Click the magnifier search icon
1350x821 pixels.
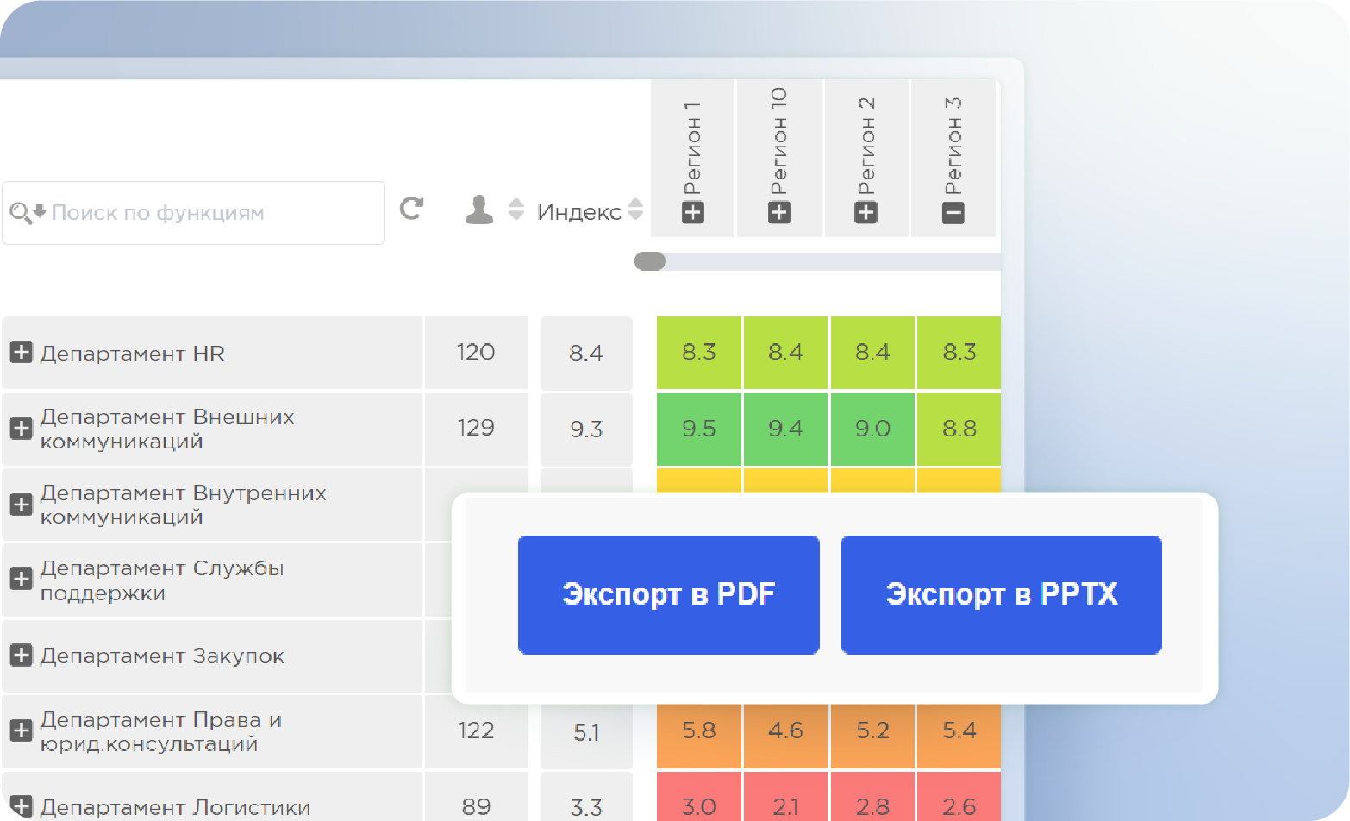point(20,212)
